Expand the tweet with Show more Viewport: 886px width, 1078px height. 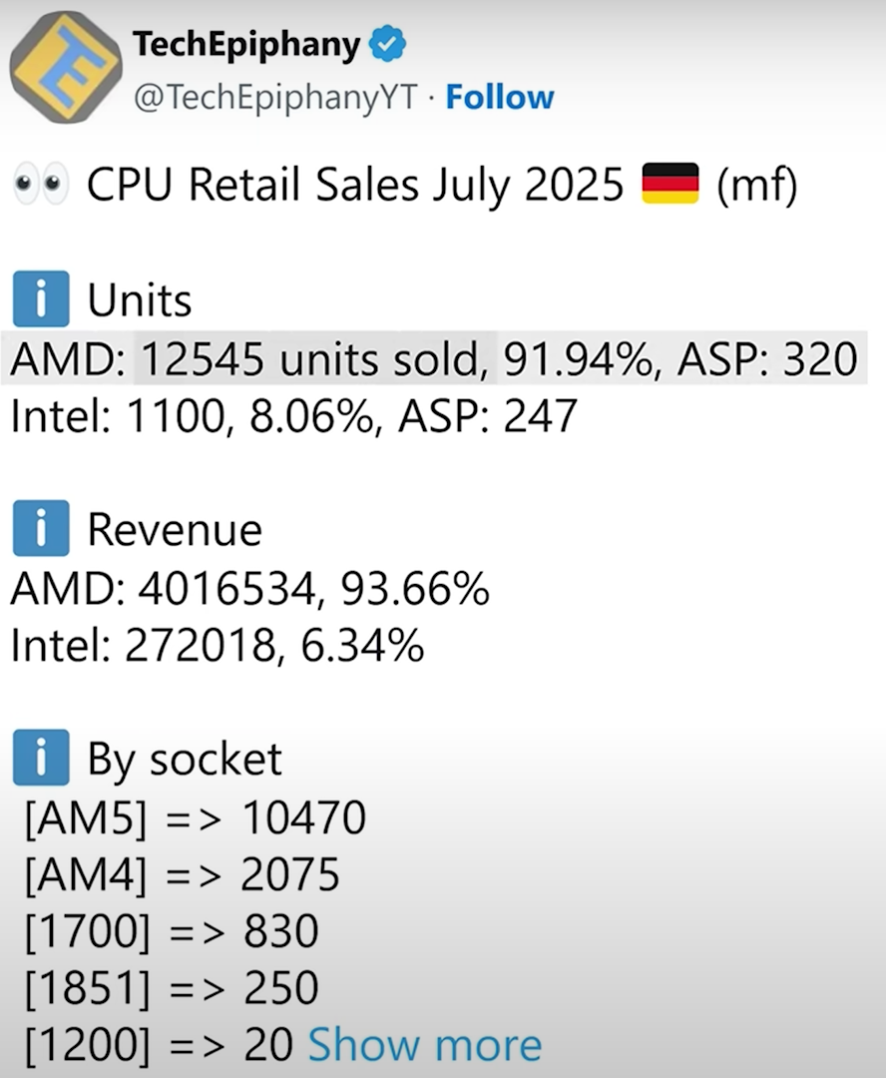pos(424,1045)
